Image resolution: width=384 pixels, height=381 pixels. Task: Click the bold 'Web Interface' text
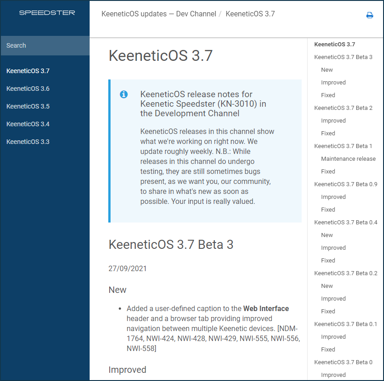266,308
